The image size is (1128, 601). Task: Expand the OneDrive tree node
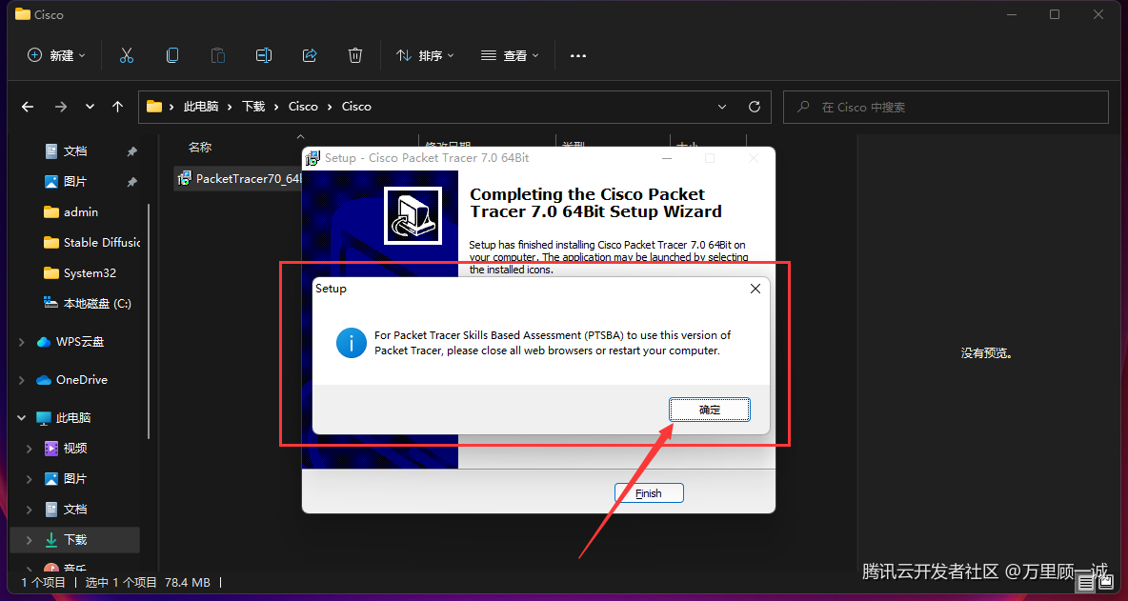[x=22, y=380]
